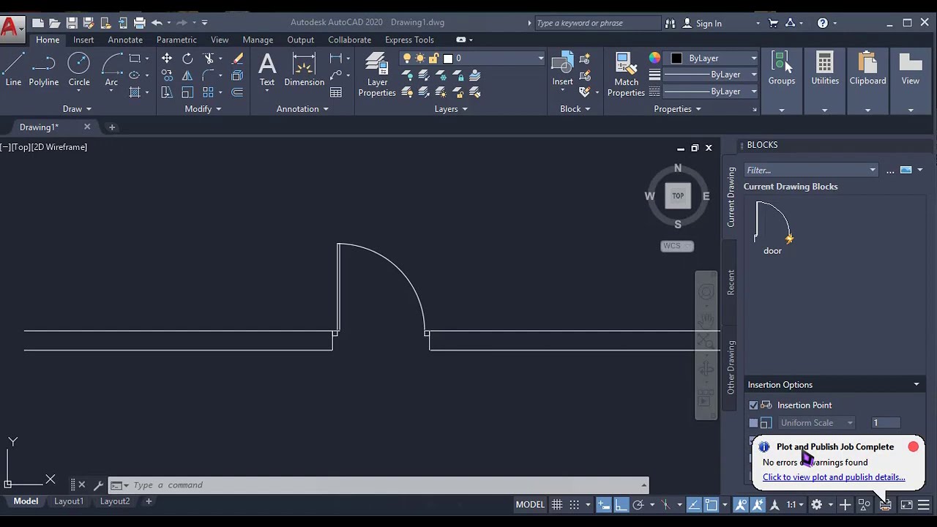The height and width of the screenshot is (527, 937).
Task: Expand the Block panel dropdown
Action: [575, 109]
